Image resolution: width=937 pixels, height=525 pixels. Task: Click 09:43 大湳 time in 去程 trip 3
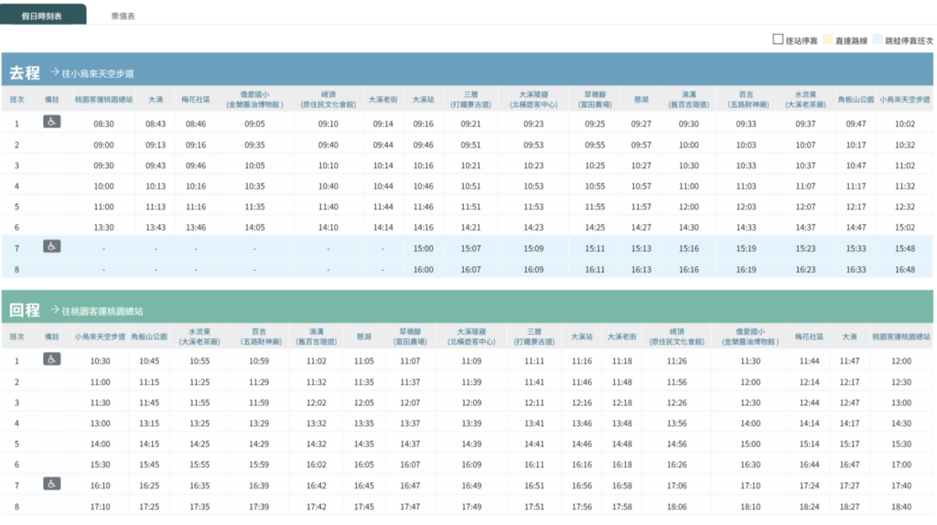click(x=156, y=166)
